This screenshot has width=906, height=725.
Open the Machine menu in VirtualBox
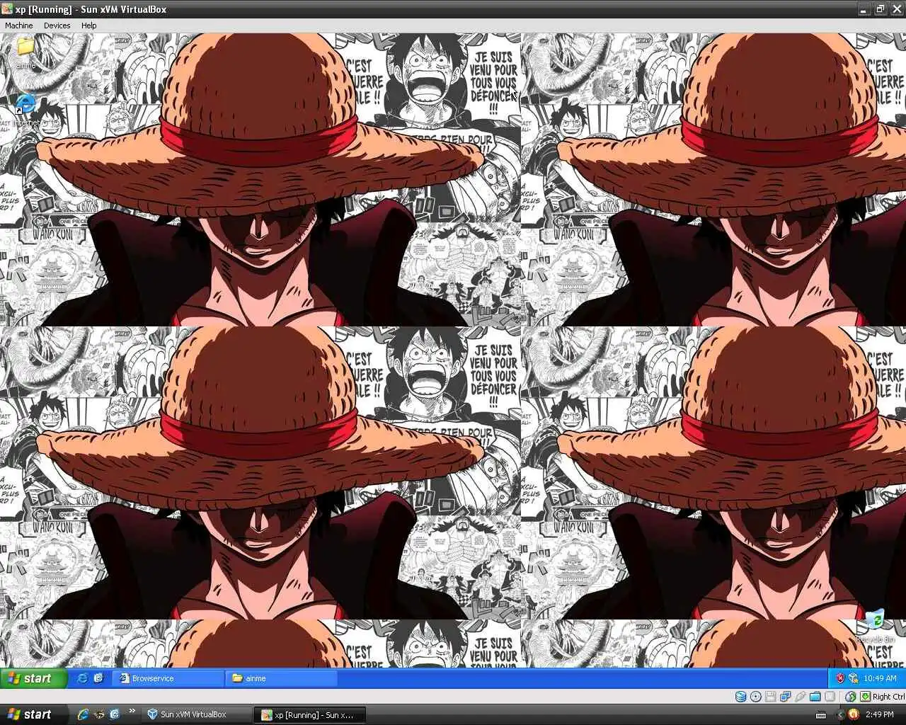click(19, 25)
